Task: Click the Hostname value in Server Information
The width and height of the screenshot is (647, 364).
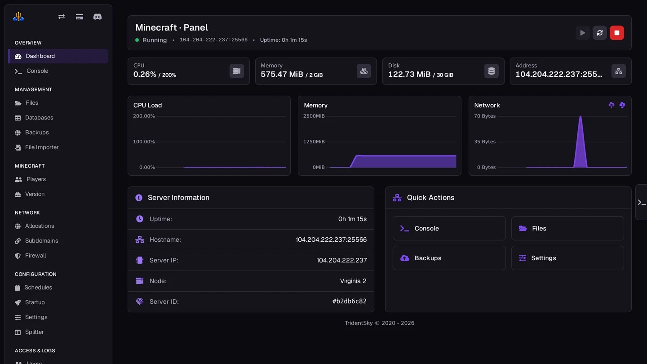Action: 331,240
